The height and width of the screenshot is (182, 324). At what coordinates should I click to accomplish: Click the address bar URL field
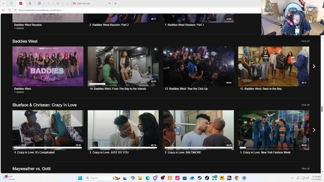(x=137, y=10)
